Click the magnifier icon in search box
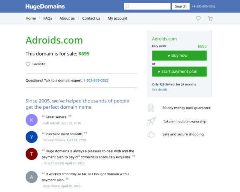Screen dimensions: 240x192 (127, 6)
